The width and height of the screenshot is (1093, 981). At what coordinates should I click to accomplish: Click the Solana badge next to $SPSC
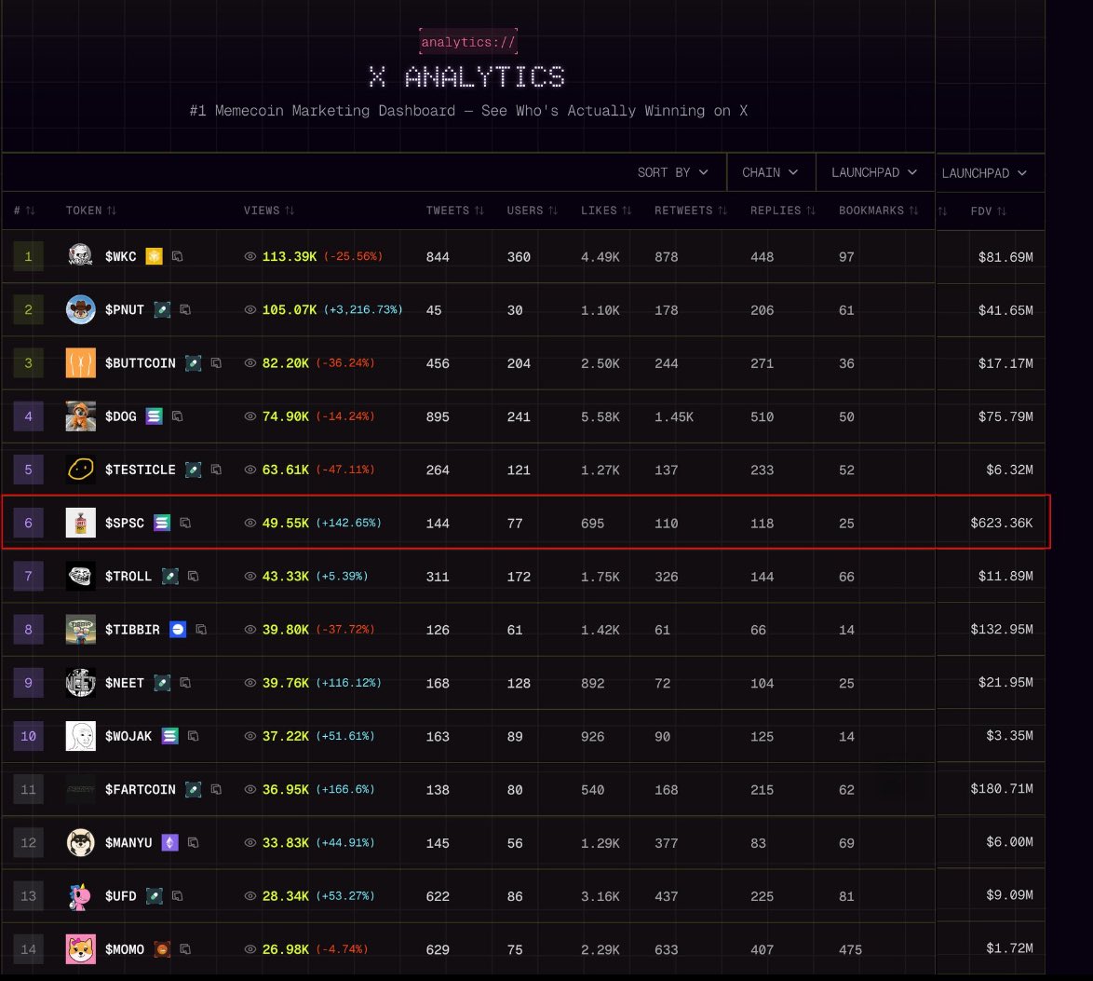(162, 523)
